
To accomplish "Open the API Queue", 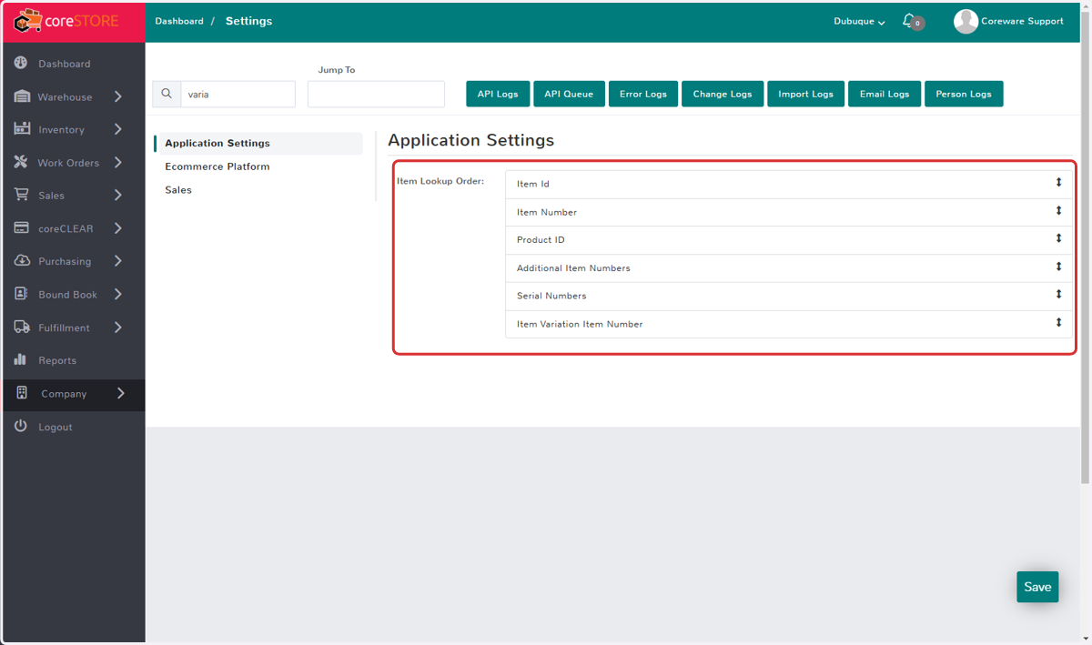I will pos(569,94).
